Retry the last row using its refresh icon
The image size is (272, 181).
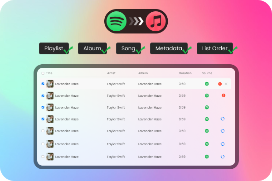(223, 156)
